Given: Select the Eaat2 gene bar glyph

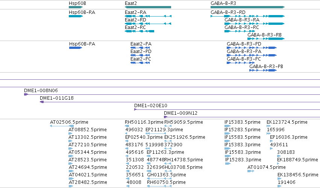Looking at the screenshot, I should 148,7.
